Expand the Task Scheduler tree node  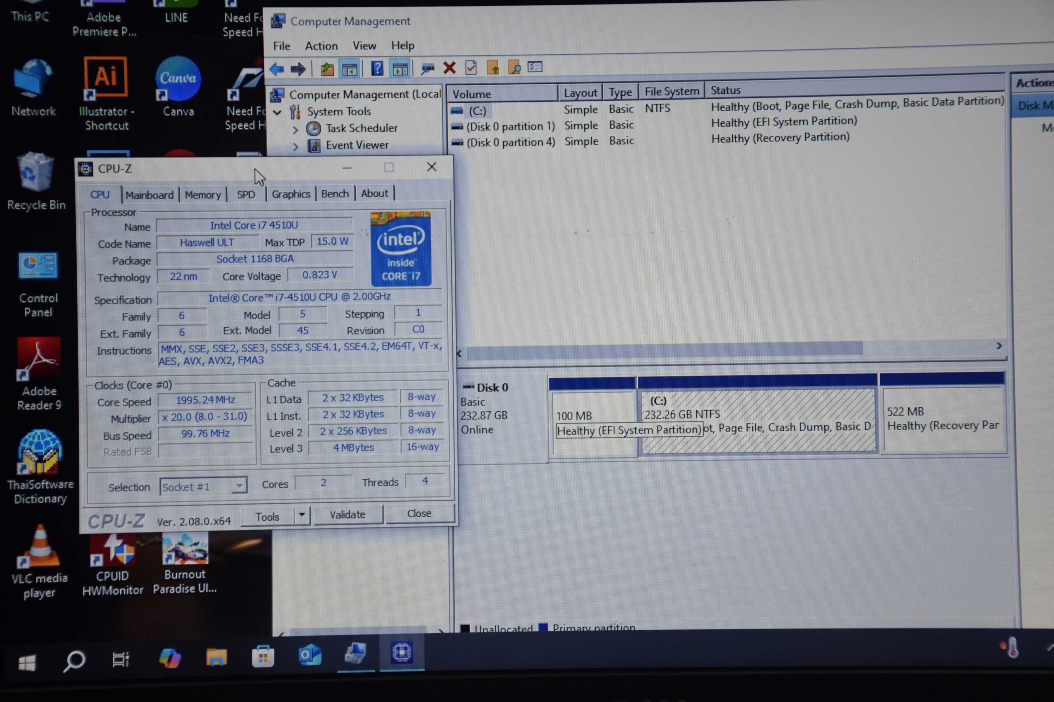tap(295, 130)
